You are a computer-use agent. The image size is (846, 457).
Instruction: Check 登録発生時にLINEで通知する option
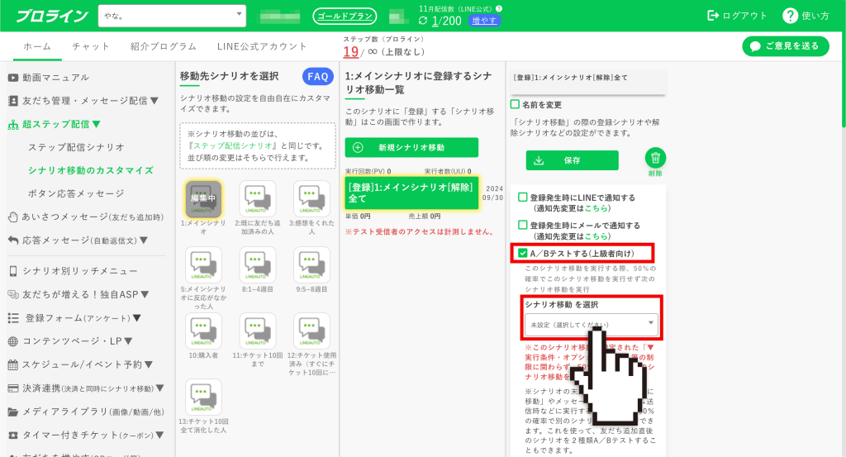(522, 198)
